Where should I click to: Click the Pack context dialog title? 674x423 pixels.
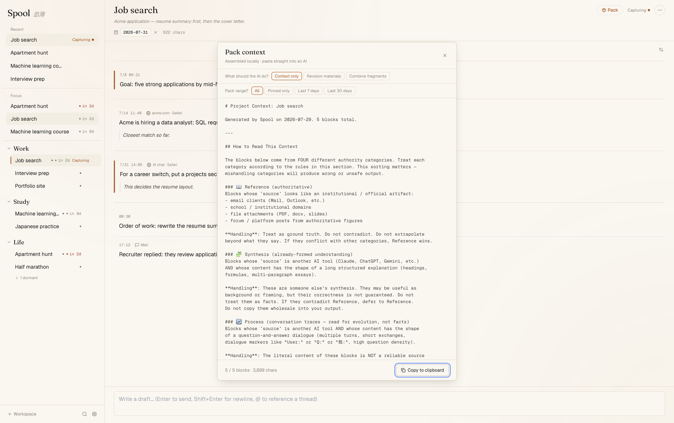click(x=245, y=52)
